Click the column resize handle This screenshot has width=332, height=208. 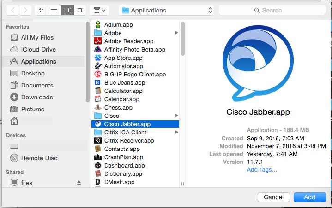coord(183,184)
